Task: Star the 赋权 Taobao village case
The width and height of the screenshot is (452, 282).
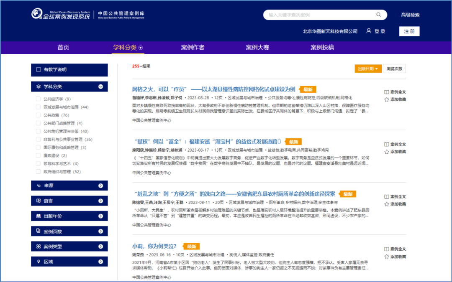Action: (387, 152)
